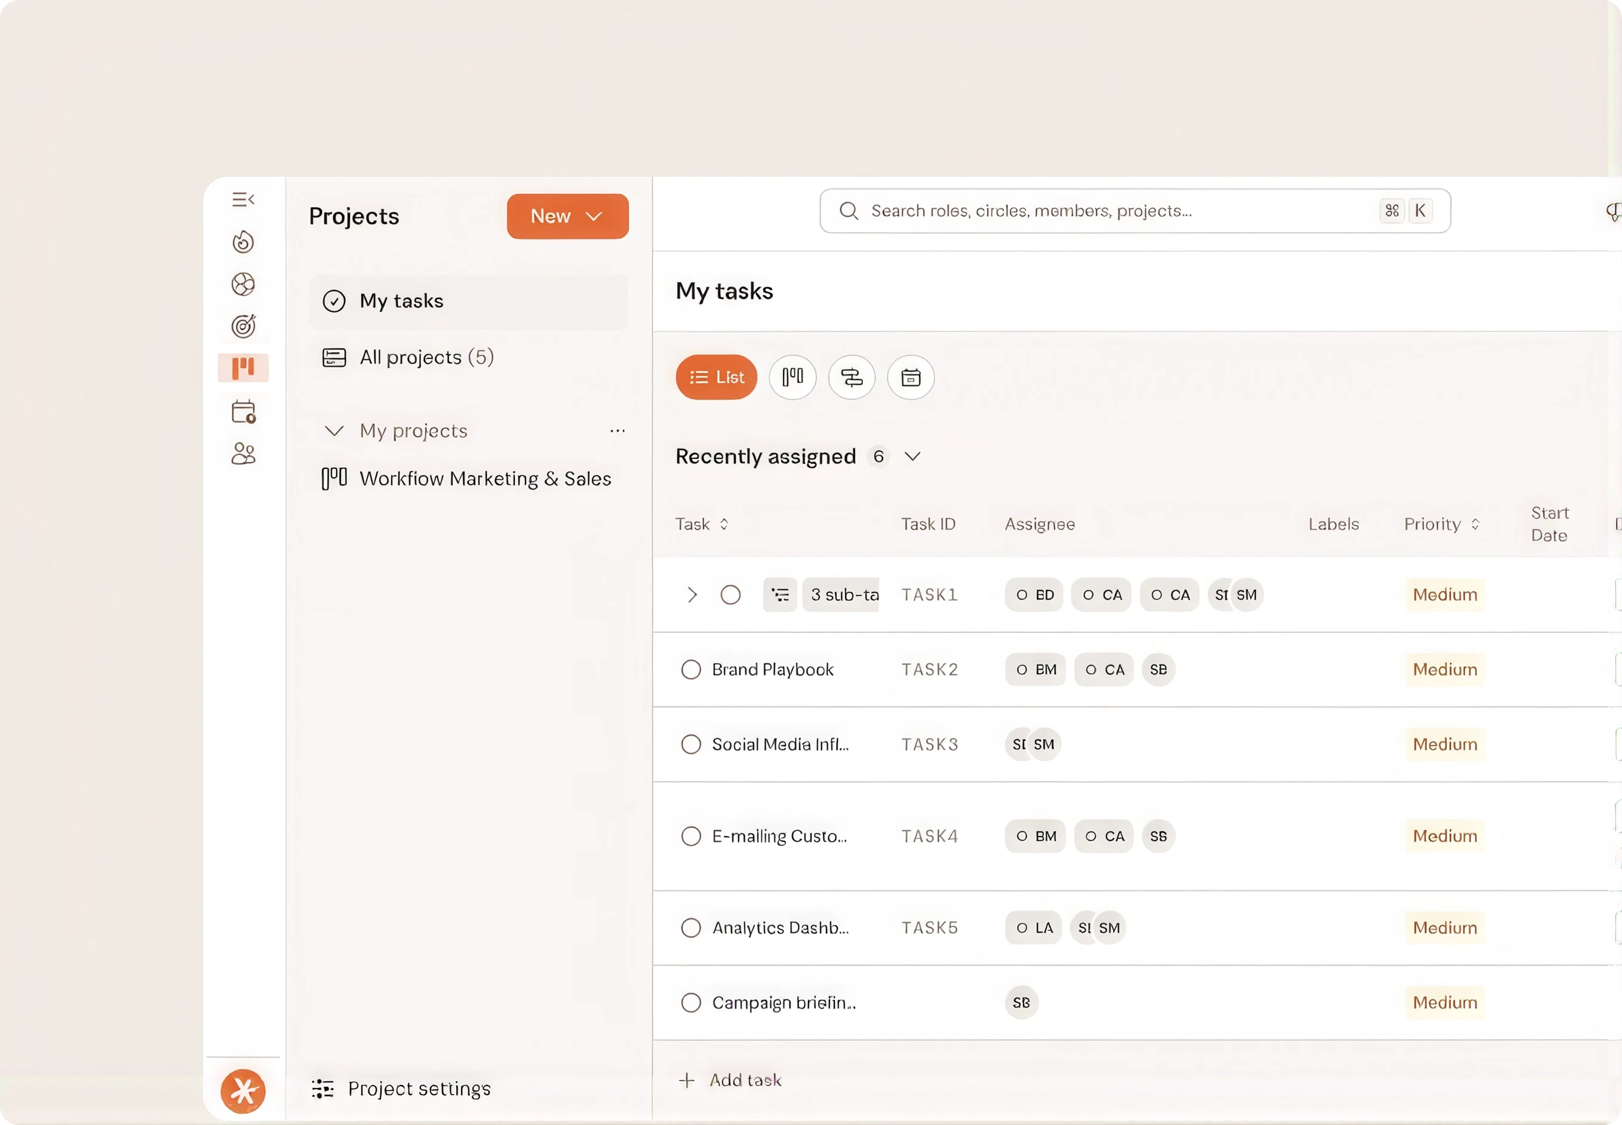
Task: Switch to board view icon
Action: click(792, 377)
